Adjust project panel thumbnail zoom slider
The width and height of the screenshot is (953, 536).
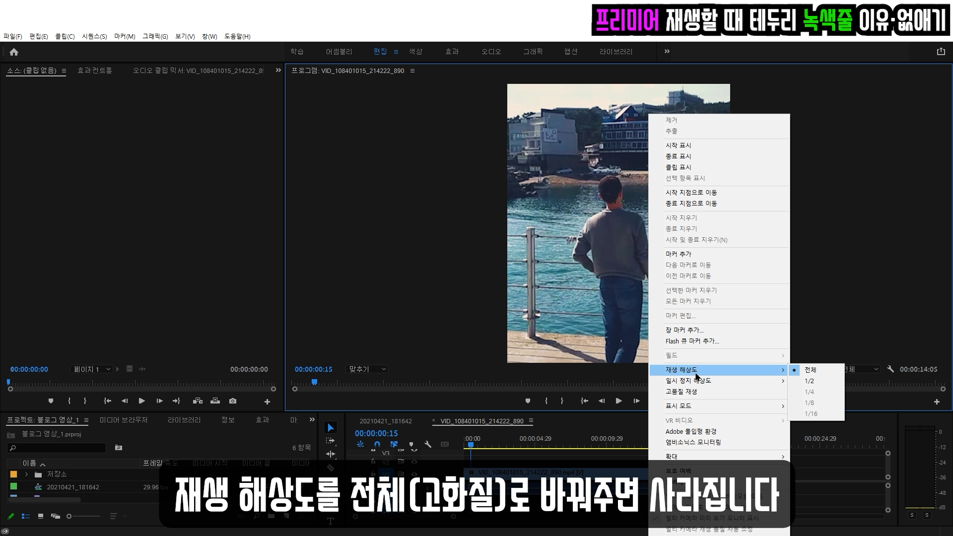point(69,517)
